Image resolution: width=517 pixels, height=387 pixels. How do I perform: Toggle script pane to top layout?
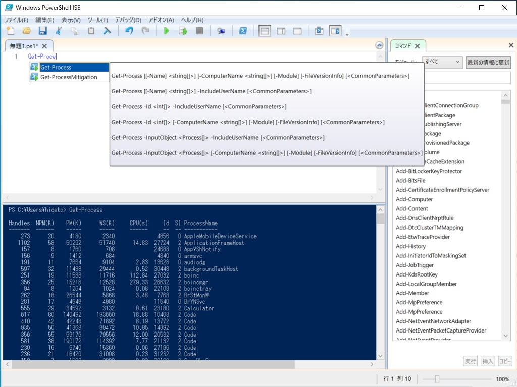coord(265,31)
